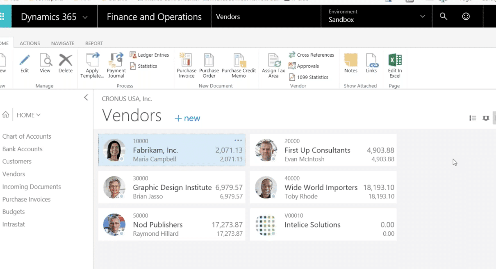
Task: Click the Vendors breadcrumb in header
Action: [x=228, y=17]
